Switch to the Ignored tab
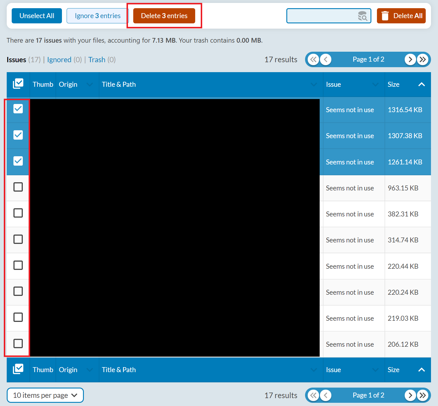The image size is (438, 406). [x=59, y=60]
